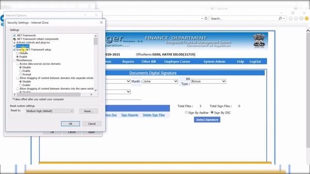This screenshot has width=310, height=174.
Task: Open the browser Home icon
Action: (x=291, y=18)
